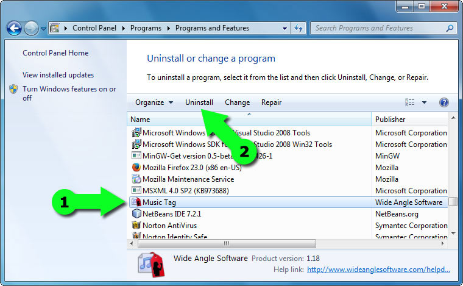463x286 pixels.
Task: Expand the chevron after Programs breadcrumb
Action: (168, 29)
